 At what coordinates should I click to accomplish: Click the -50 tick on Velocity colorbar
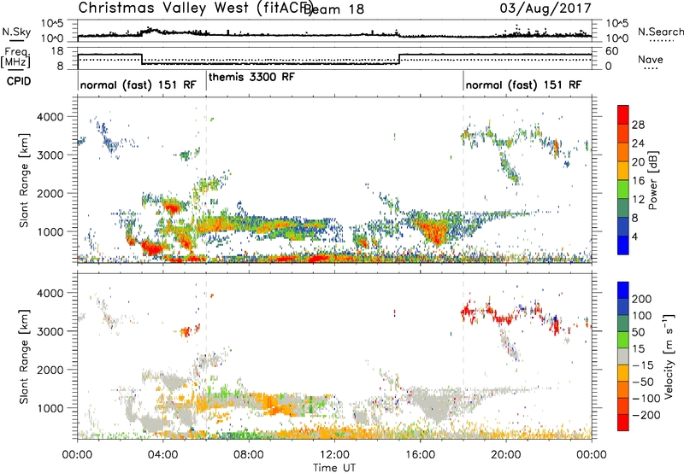click(x=644, y=382)
